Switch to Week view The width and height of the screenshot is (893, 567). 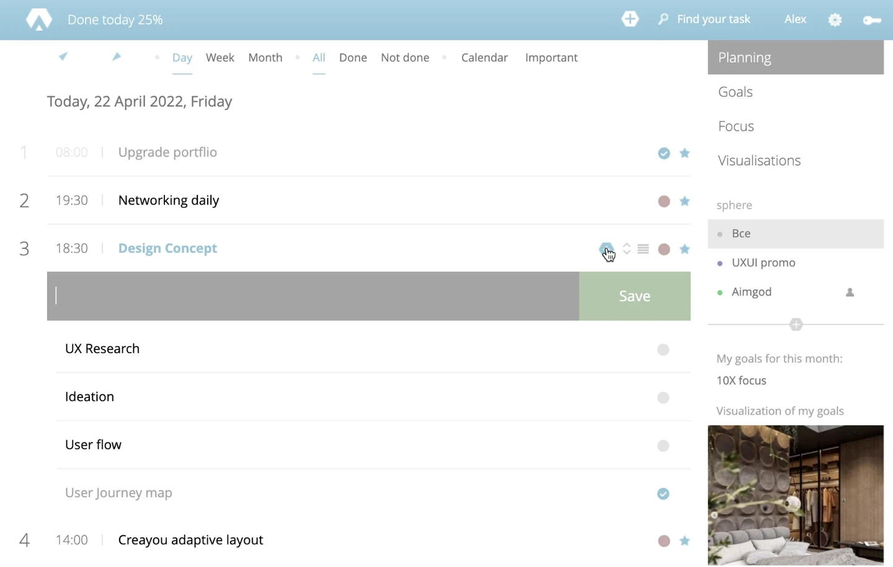click(x=220, y=58)
